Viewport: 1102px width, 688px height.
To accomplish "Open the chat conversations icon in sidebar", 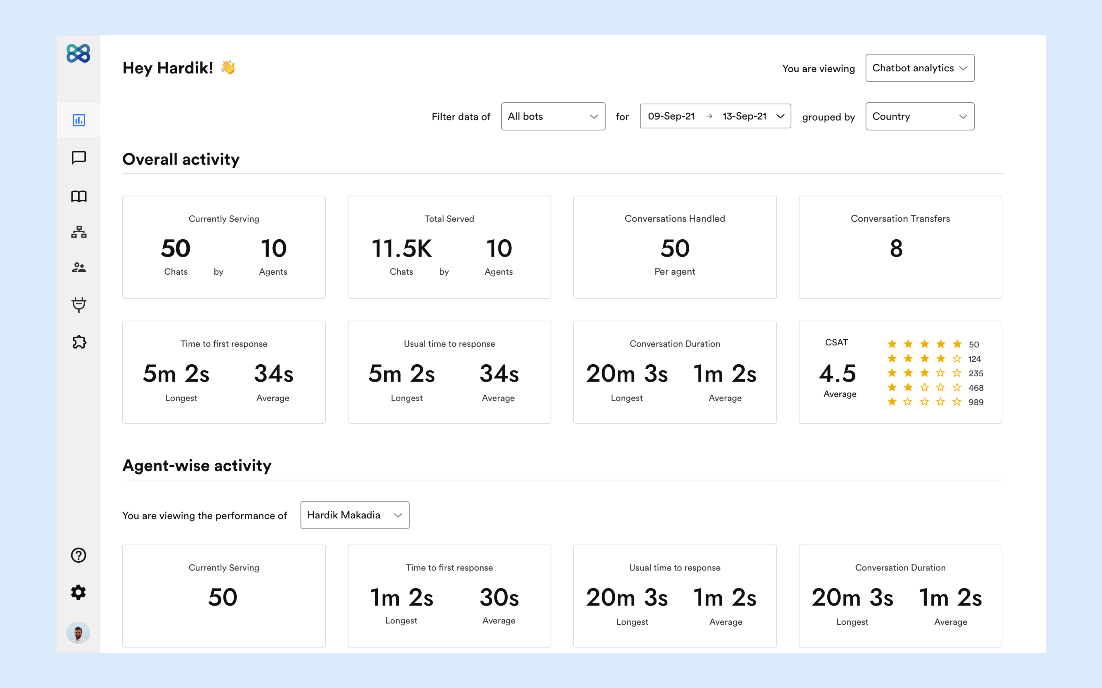I will [78, 158].
